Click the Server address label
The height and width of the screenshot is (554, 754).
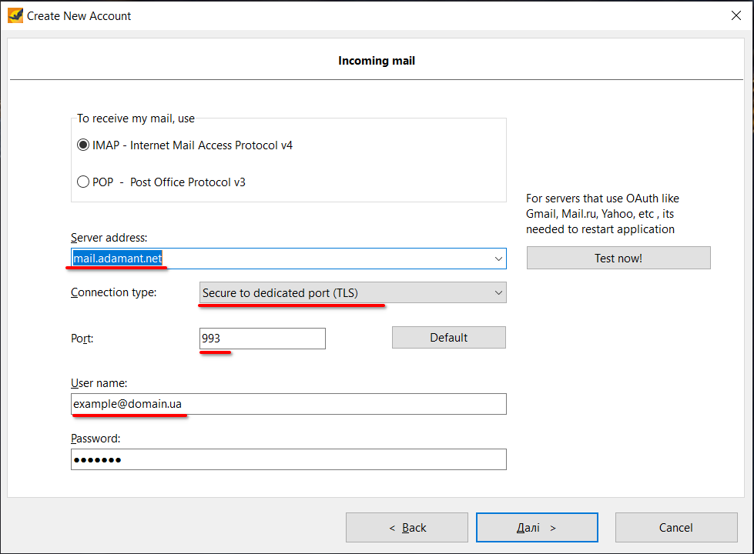109,238
